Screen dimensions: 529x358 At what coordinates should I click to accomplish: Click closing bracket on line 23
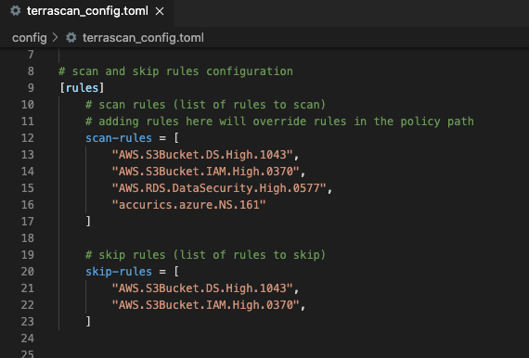pyautogui.click(x=88, y=322)
